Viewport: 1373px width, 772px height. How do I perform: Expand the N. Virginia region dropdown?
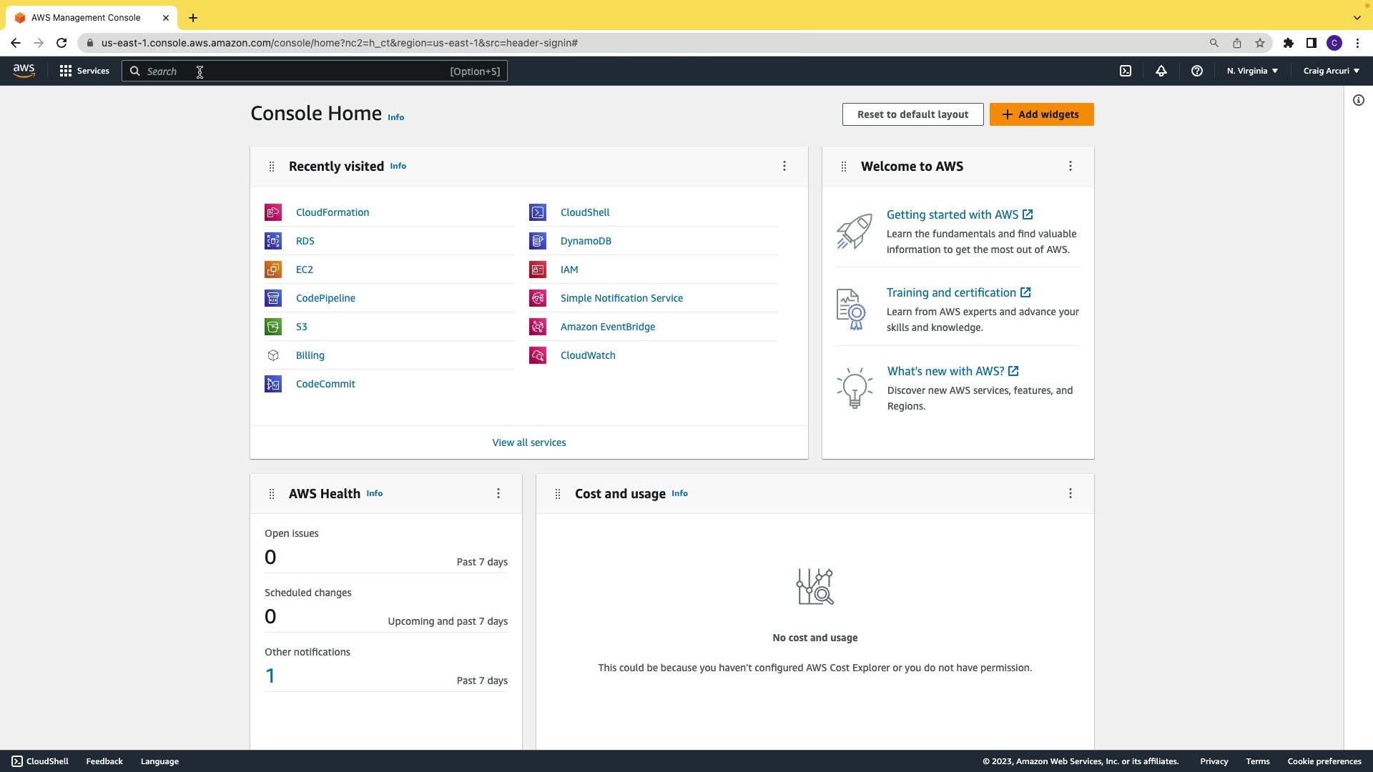click(1252, 71)
